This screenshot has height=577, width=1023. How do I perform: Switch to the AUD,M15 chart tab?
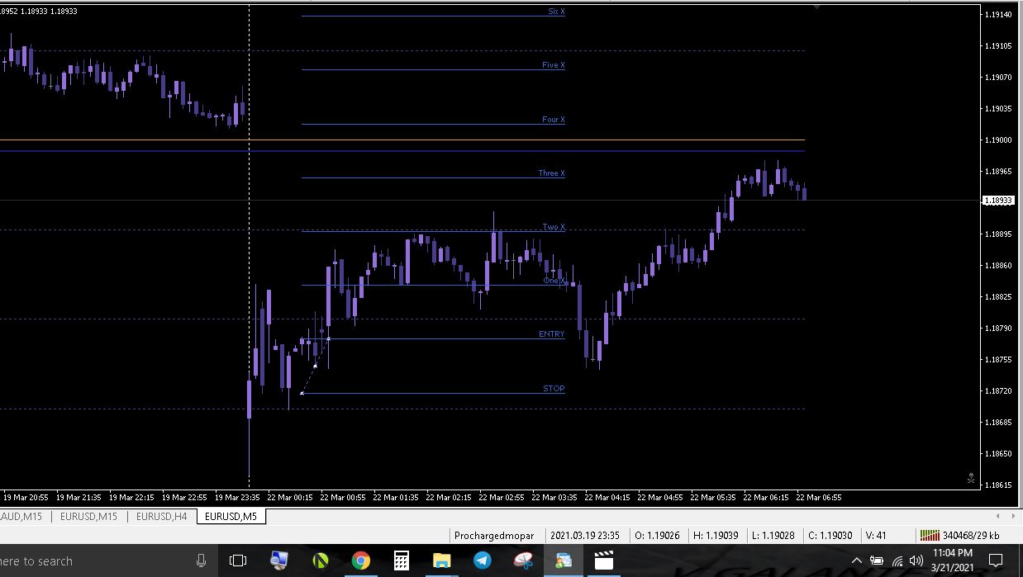tap(22, 517)
